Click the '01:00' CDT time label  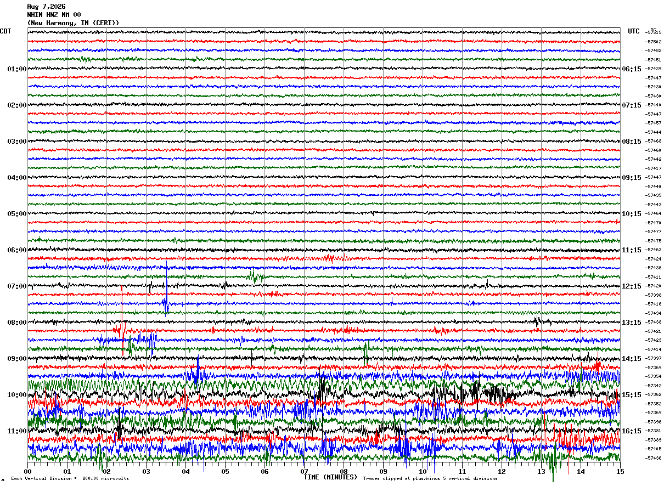17,69
